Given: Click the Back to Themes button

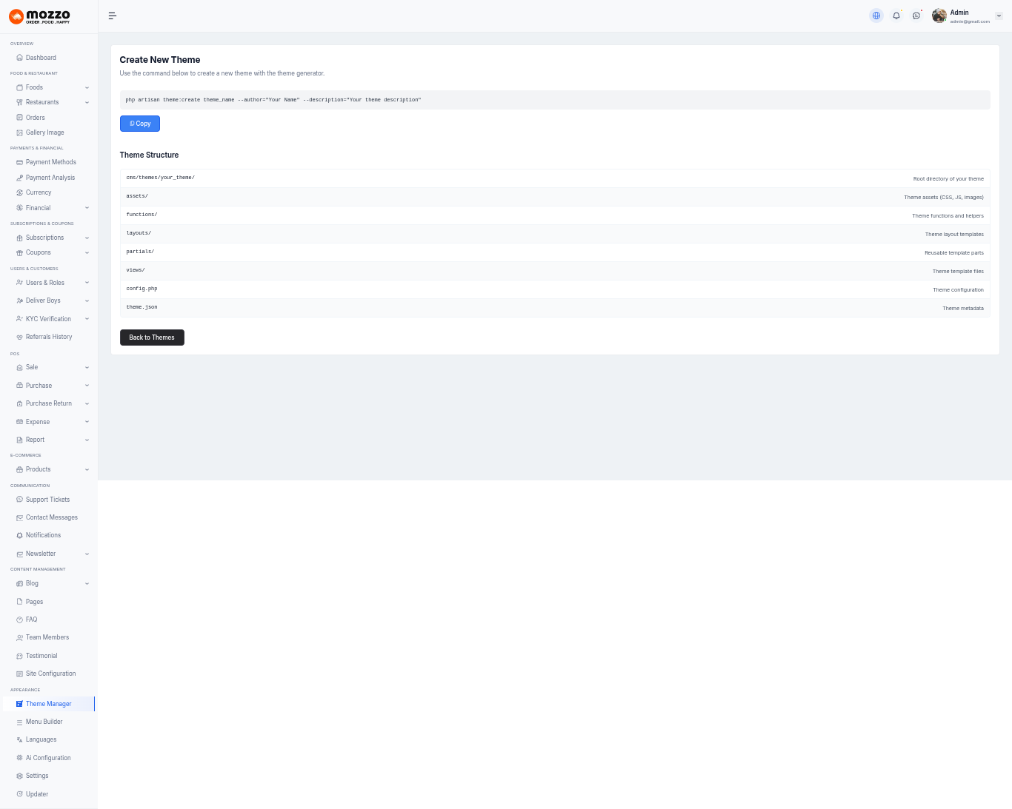Looking at the screenshot, I should (x=152, y=338).
